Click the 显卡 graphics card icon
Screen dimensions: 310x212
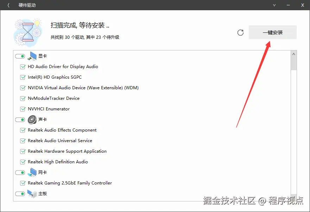pyautogui.click(x=32, y=56)
